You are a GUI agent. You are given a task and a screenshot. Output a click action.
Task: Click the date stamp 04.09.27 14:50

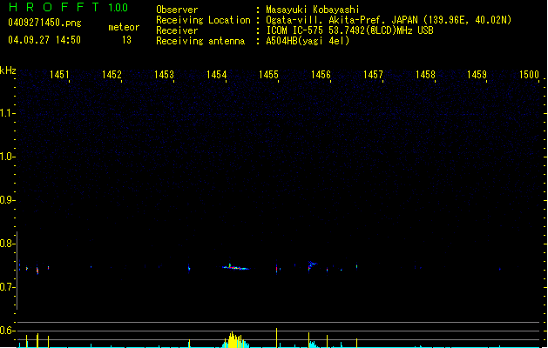tap(44, 40)
